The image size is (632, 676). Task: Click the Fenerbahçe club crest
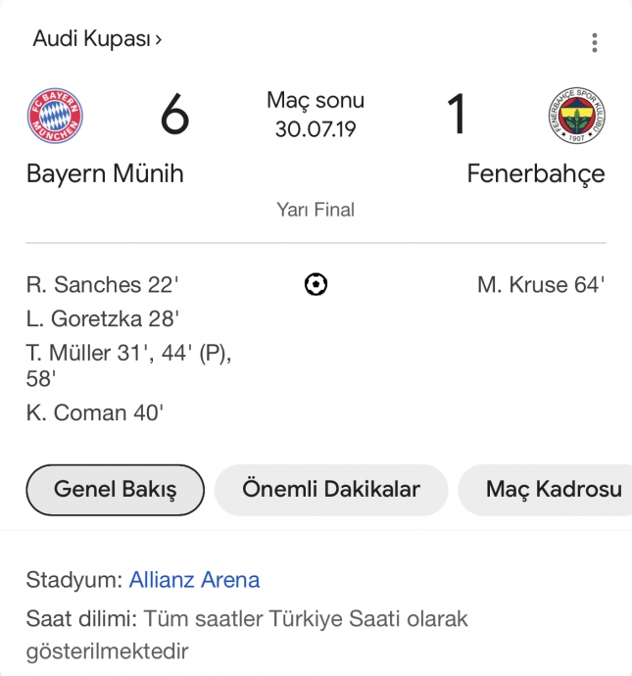coord(576,116)
